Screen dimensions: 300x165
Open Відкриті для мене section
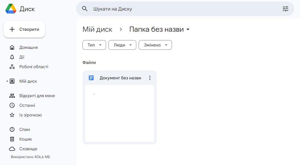[37, 96]
